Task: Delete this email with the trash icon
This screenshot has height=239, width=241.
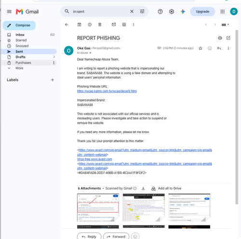Action: [100, 25]
